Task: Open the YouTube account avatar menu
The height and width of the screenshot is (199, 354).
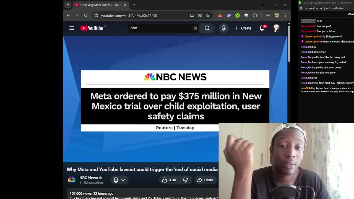Action: pos(276,28)
